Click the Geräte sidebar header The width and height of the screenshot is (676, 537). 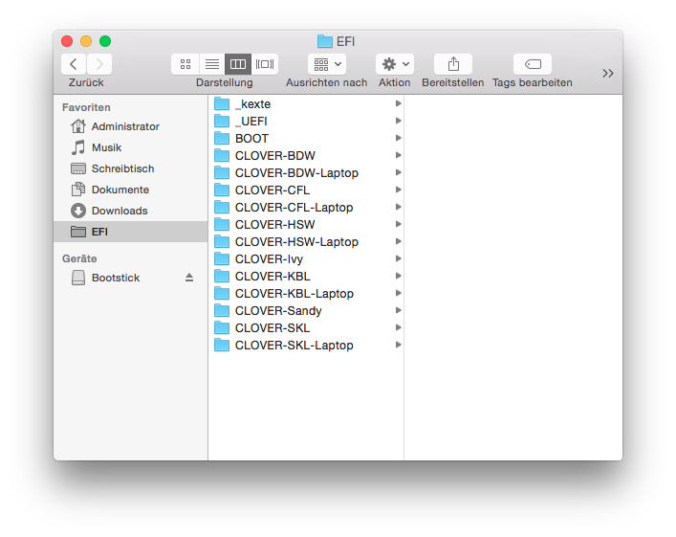click(x=79, y=258)
